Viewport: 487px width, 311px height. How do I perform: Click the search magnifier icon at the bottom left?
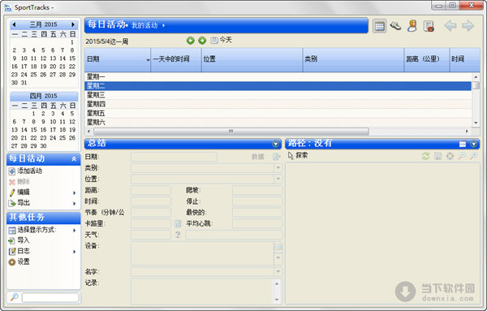(x=15, y=297)
